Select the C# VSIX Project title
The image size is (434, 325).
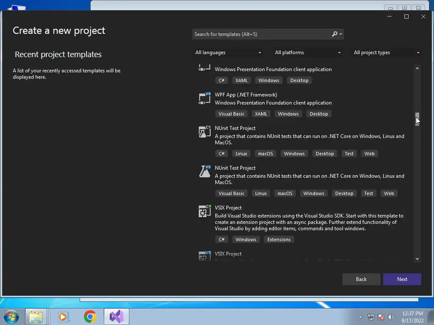tap(228, 208)
